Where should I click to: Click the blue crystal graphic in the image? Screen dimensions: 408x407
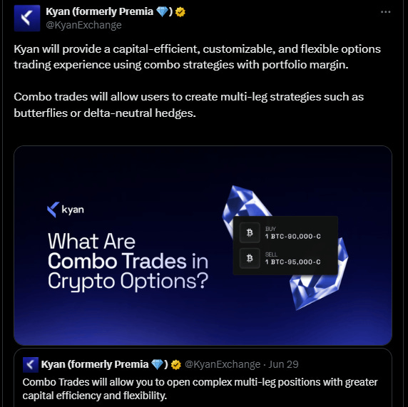286,247
